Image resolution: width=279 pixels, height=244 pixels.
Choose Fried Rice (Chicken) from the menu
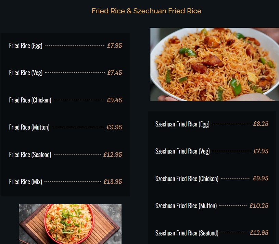point(30,100)
